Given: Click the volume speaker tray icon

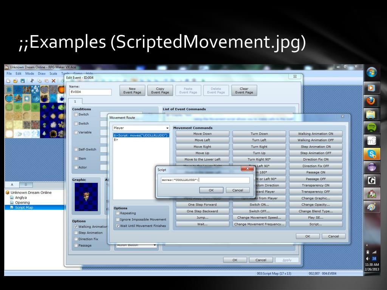Looking at the screenshot, I should pyautogui.click(x=368, y=258).
